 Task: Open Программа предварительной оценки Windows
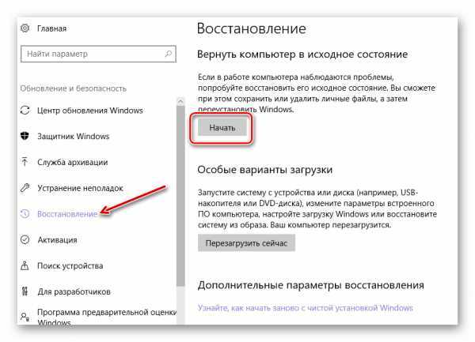pyautogui.click(x=107, y=318)
